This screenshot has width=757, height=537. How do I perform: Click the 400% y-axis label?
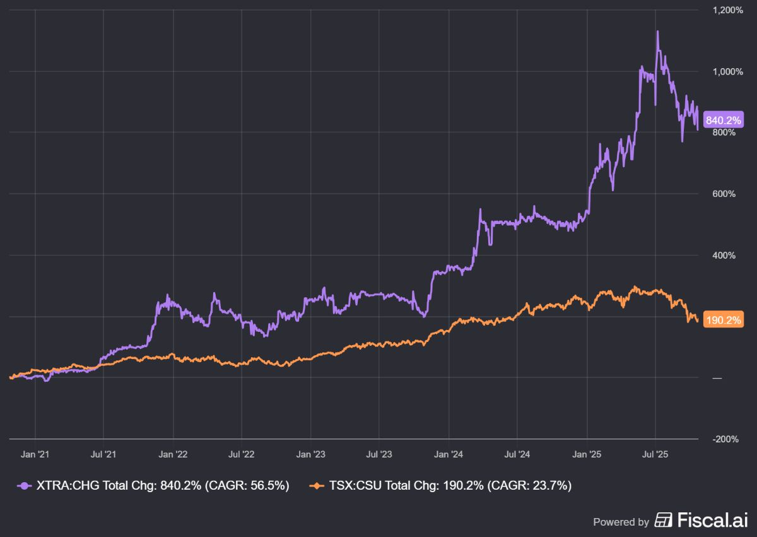tap(724, 256)
